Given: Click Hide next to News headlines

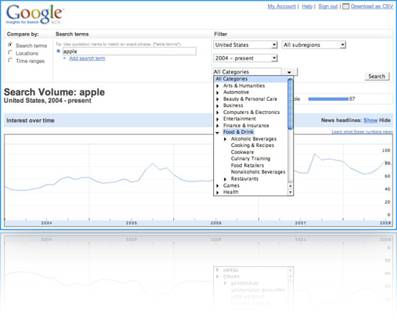Looking at the screenshot, I should [x=385, y=121].
